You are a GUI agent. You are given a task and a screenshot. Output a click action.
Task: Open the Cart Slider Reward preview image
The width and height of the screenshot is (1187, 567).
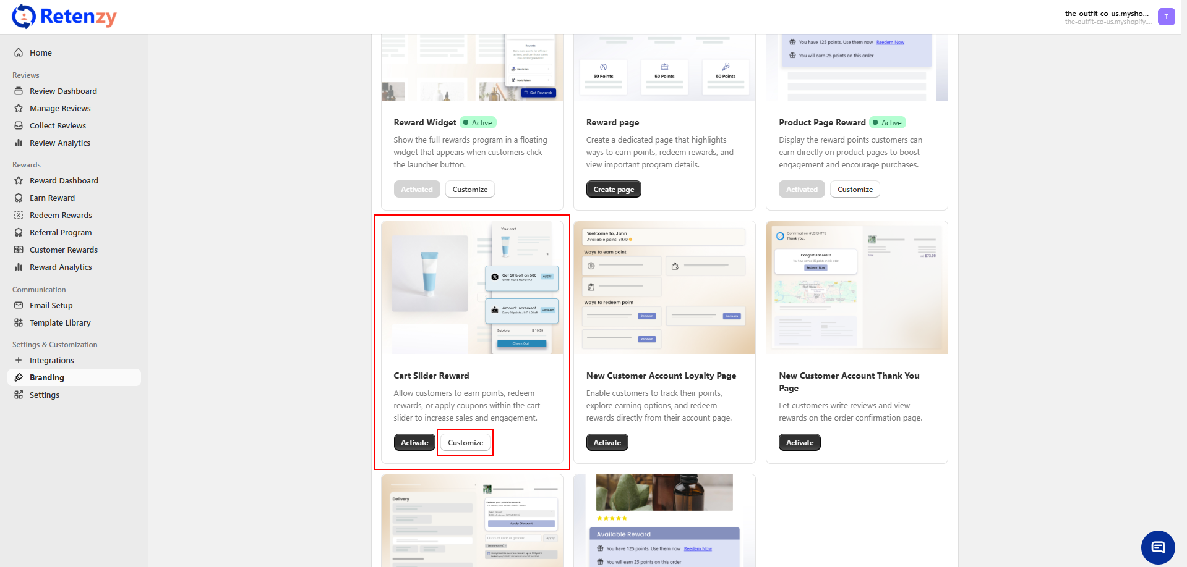(x=472, y=287)
